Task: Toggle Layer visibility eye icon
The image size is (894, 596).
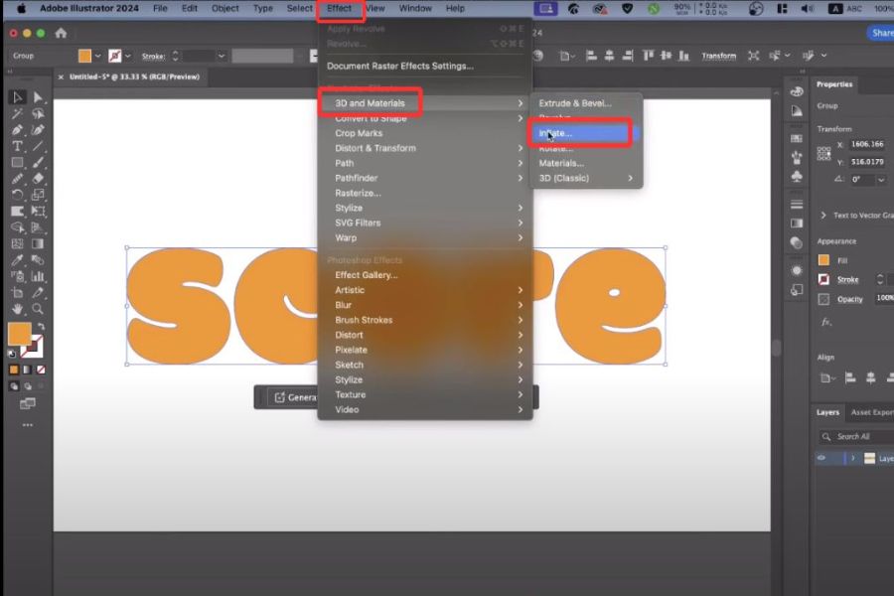Action: (821, 458)
